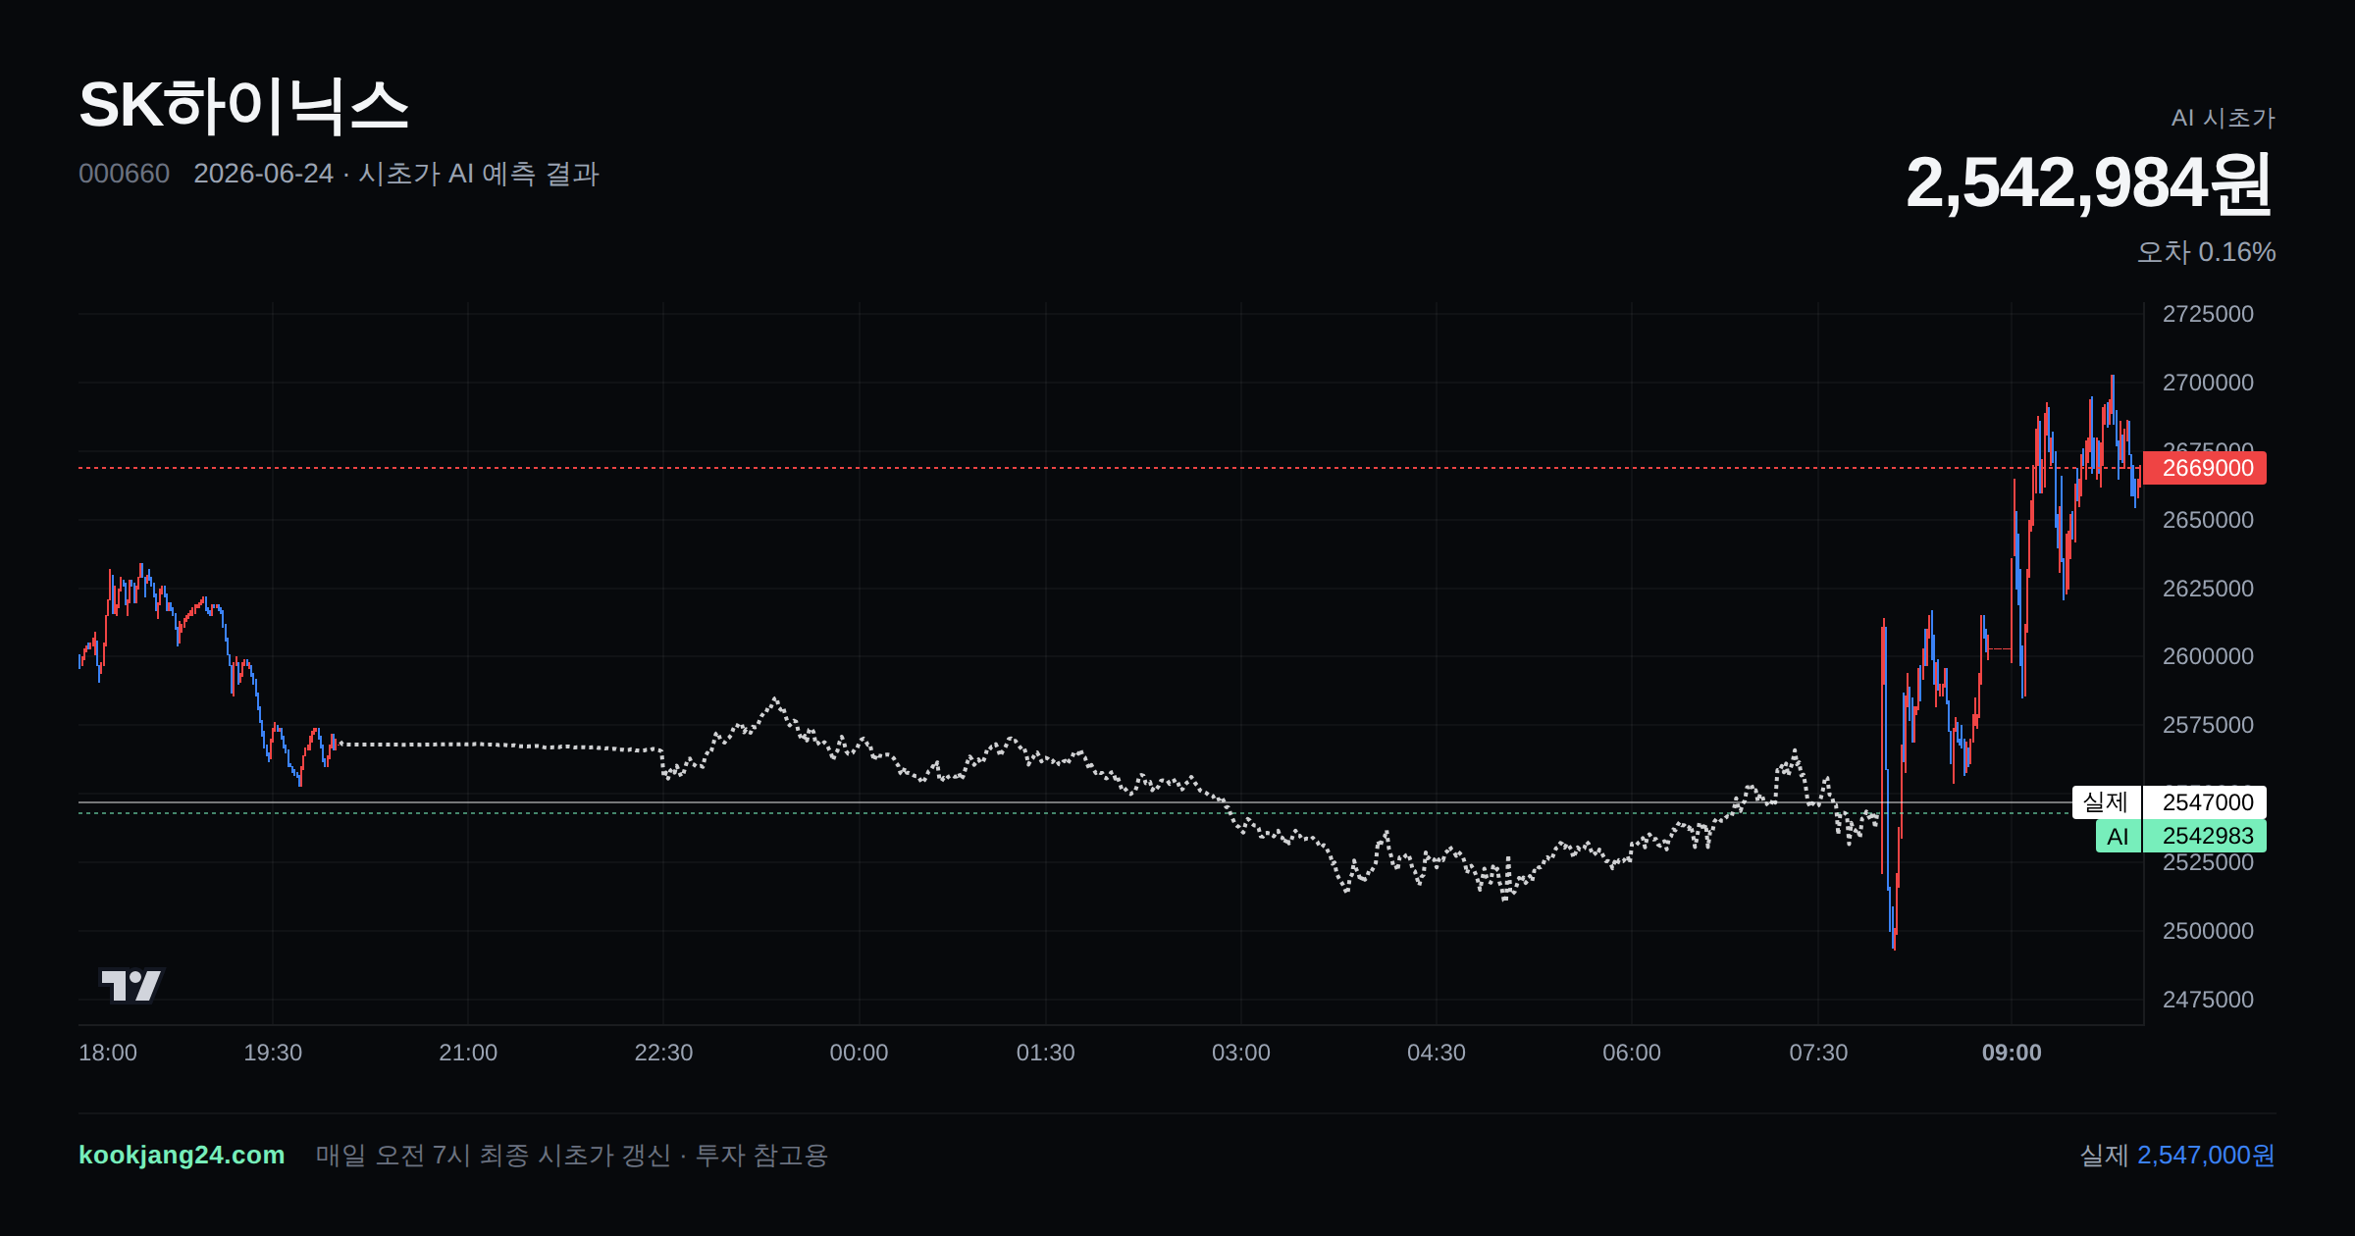Click the predicted price 2,542,984원

[x=2089, y=183]
